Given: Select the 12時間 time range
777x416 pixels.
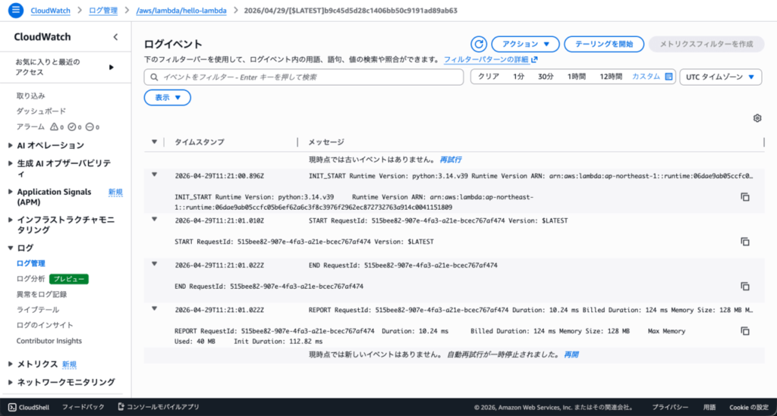Looking at the screenshot, I should click(x=611, y=77).
